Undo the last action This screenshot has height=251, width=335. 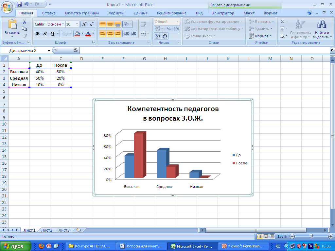tap(26, 4)
